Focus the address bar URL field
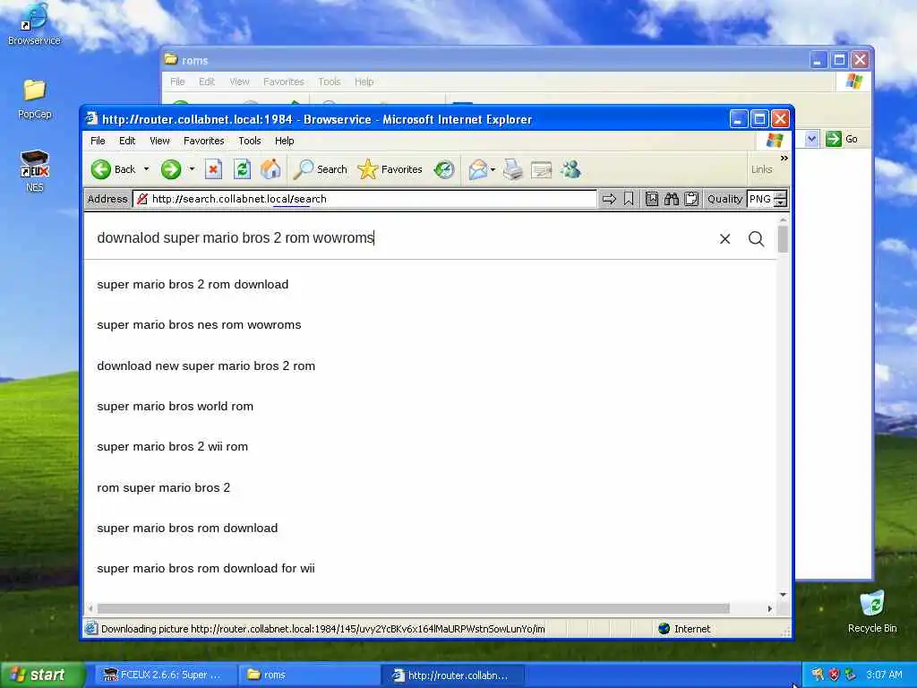This screenshot has height=688, width=917. point(365,199)
